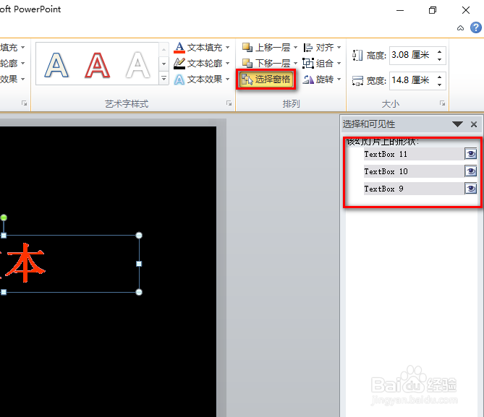
Task: Open Size group dialog launcher
Action: [442, 103]
